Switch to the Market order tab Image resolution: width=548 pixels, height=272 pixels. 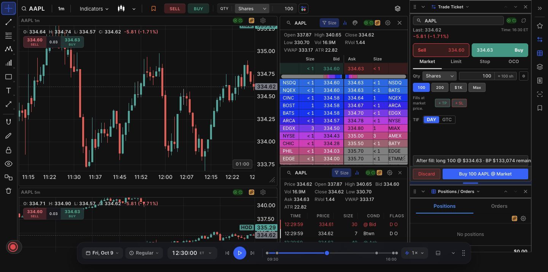pyautogui.click(x=427, y=62)
